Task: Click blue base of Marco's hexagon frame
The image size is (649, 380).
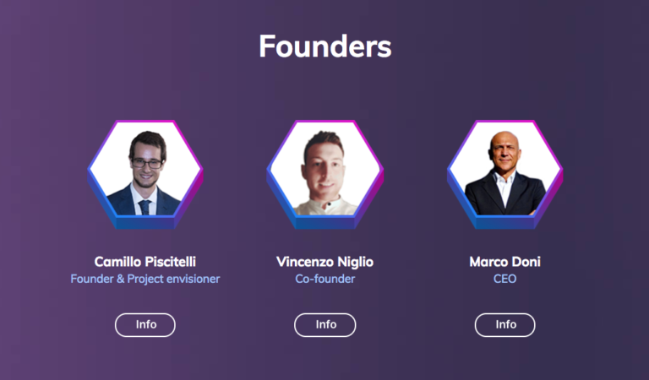Action: point(505,223)
